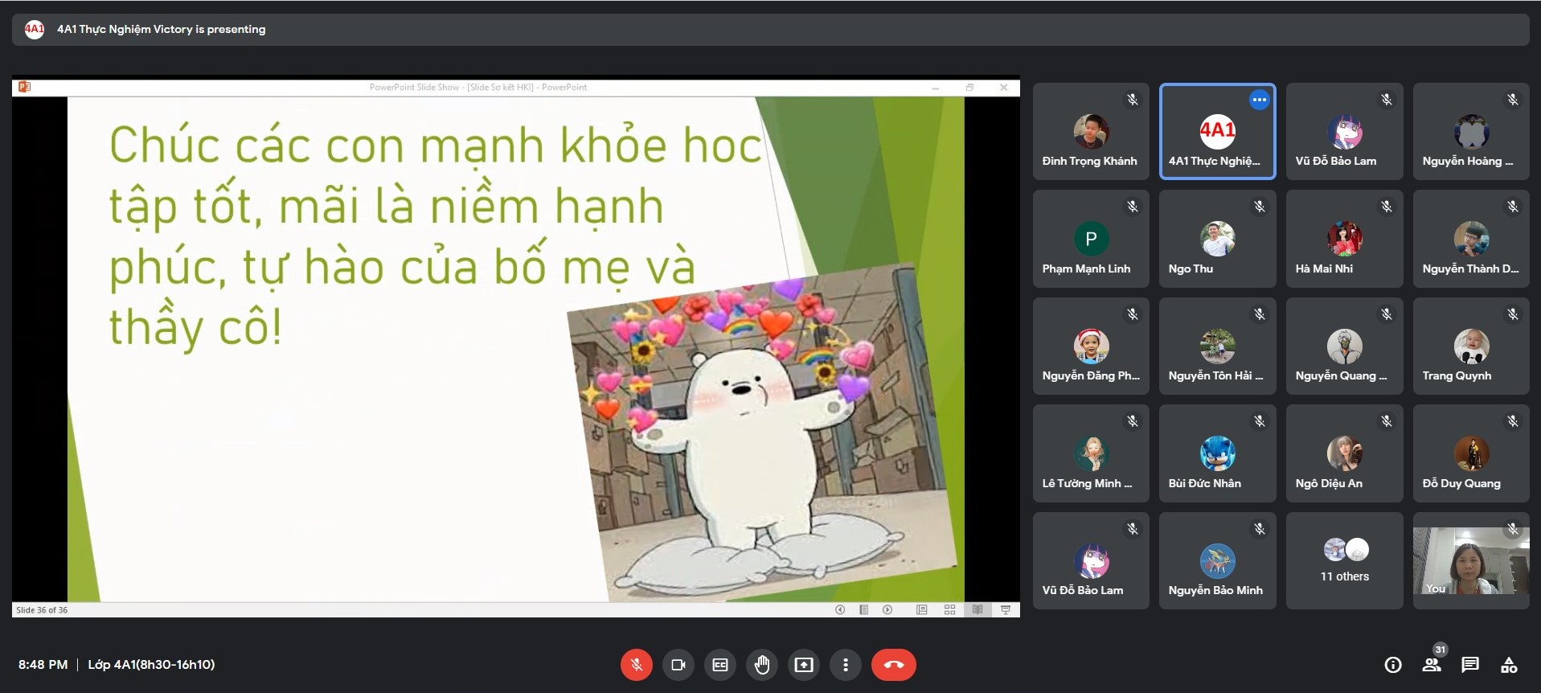Unmute the microphone in the call bar
The width and height of the screenshot is (1541, 693).
[636, 665]
